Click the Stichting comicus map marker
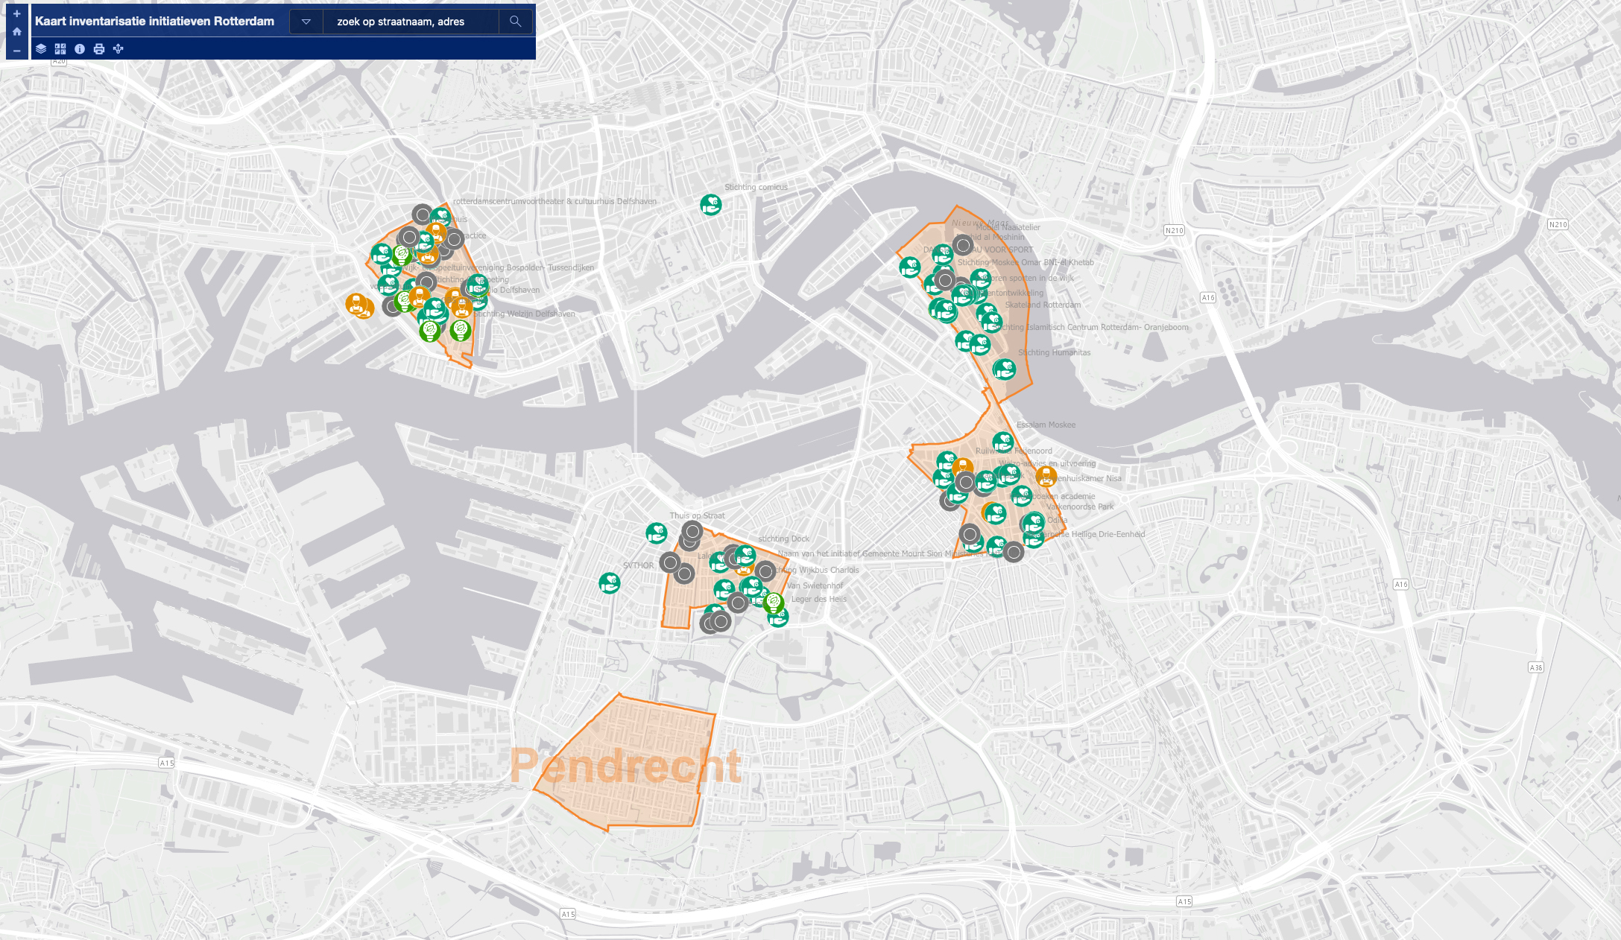This screenshot has height=940, width=1621. 711,204
